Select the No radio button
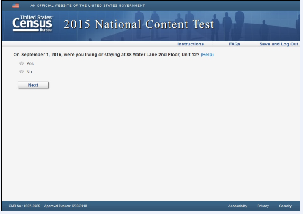 tap(22, 72)
